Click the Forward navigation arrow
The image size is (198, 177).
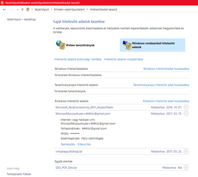coord(12,9)
